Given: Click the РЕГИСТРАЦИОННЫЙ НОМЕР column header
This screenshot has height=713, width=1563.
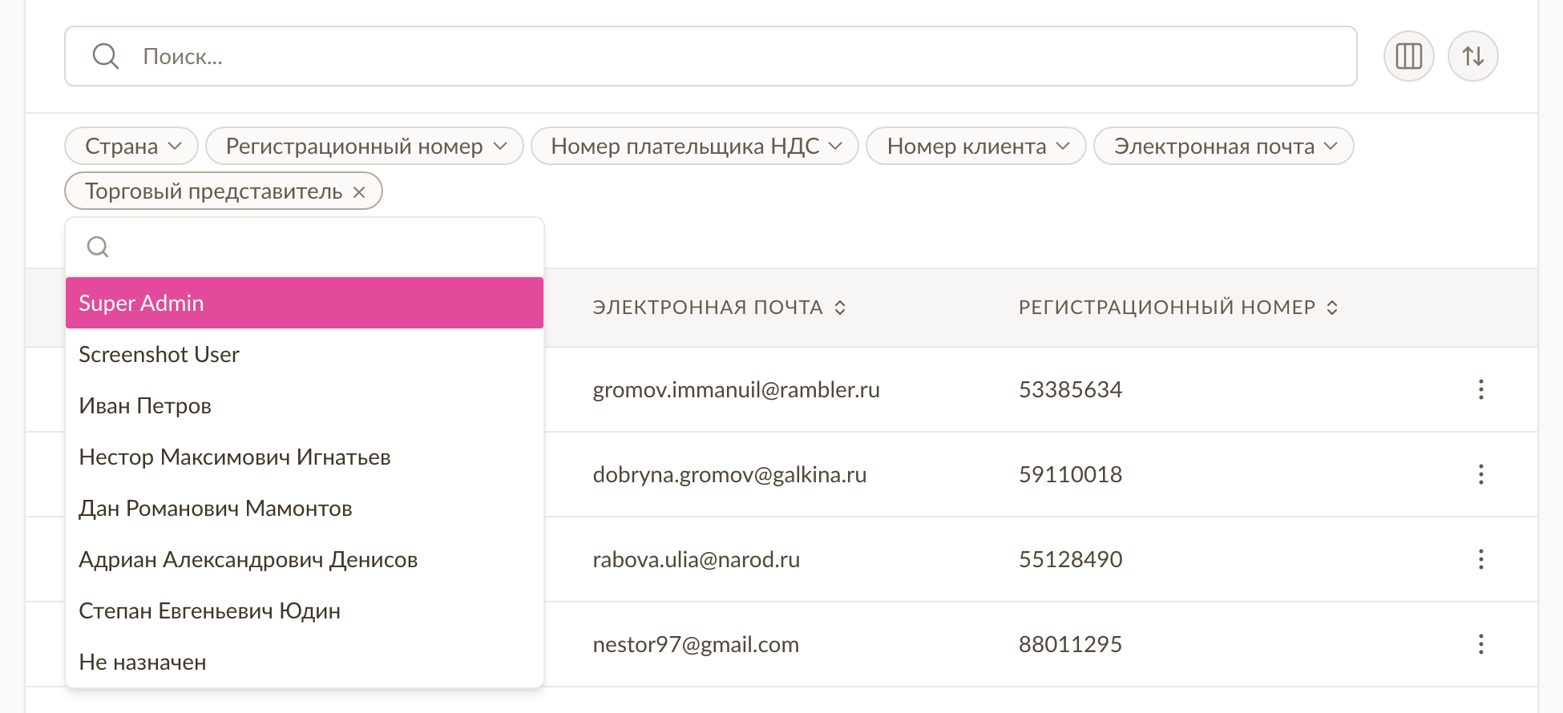Looking at the screenshot, I should (1167, 308).
